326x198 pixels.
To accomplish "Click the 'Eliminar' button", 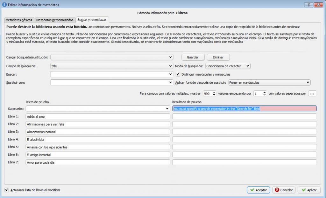I will [x=218, y=57].
